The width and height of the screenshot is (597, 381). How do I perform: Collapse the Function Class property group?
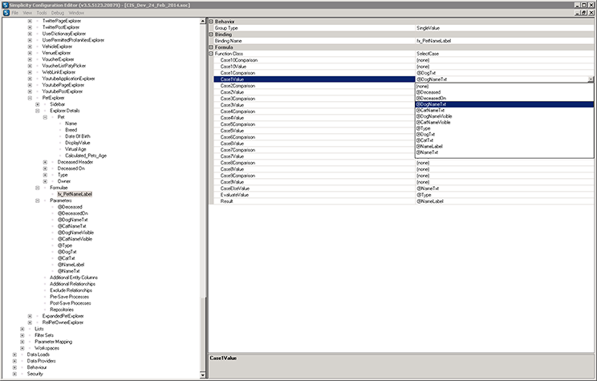pos(211,54)
